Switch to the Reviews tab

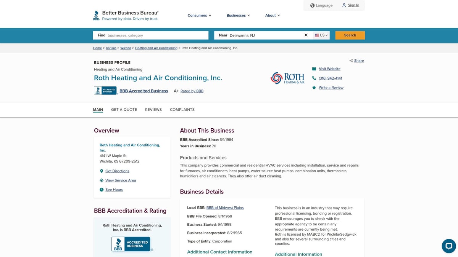click(x=153, y=110)
